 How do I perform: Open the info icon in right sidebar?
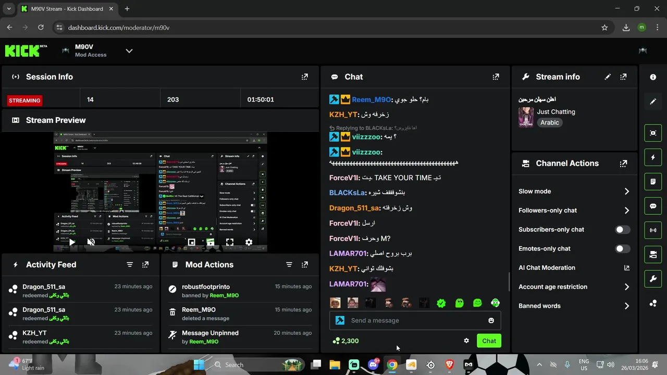653,77
